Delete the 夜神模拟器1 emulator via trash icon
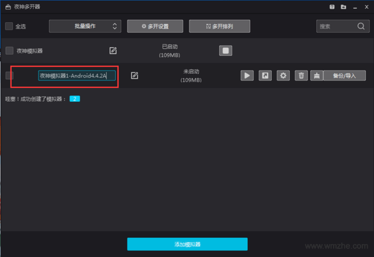374x257 pixels. point(301,75)
